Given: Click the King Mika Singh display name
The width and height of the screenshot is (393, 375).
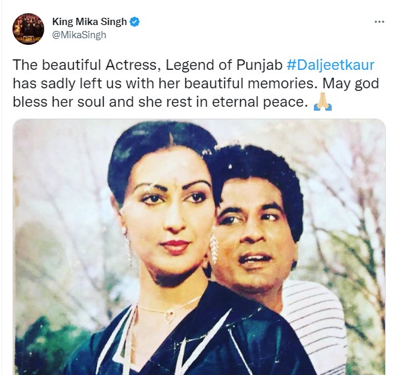Looking at the screenshot, I should pyautogui.click(x=90, y=22).
